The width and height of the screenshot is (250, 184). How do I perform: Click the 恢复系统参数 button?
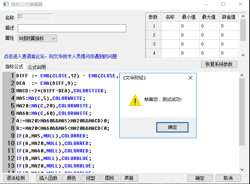click(x=219, y=64)
